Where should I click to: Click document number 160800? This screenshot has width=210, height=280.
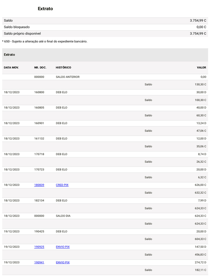coord(39,92)
